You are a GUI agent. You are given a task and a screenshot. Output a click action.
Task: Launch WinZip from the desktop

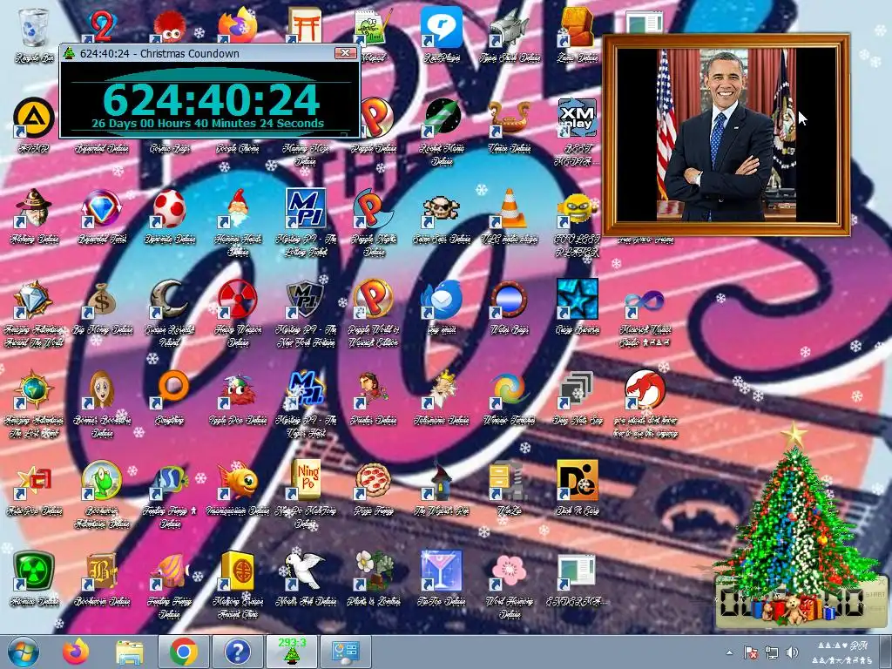pos(510,480)
